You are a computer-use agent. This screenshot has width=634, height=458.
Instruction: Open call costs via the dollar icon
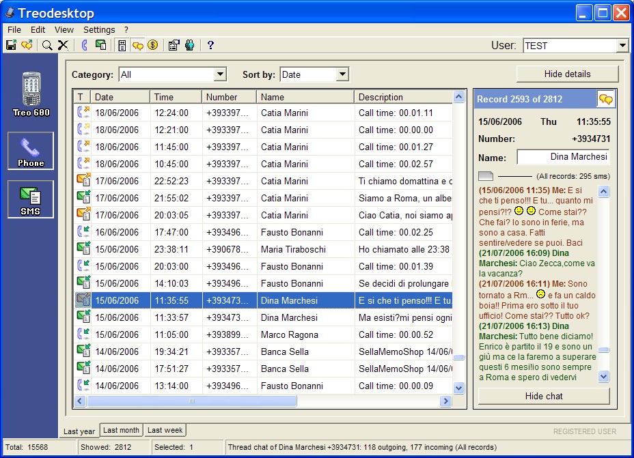(x=153, y=45)
